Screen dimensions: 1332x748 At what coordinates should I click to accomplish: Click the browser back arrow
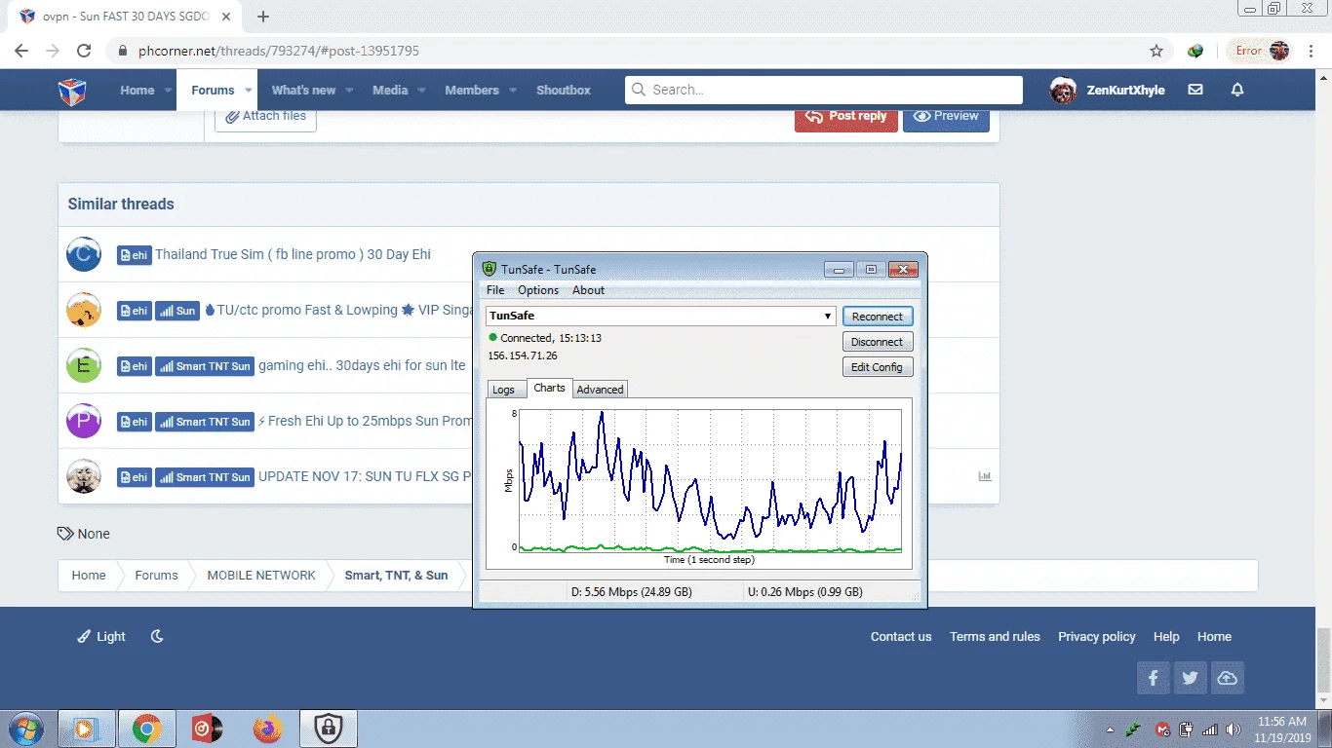[21, 51]
